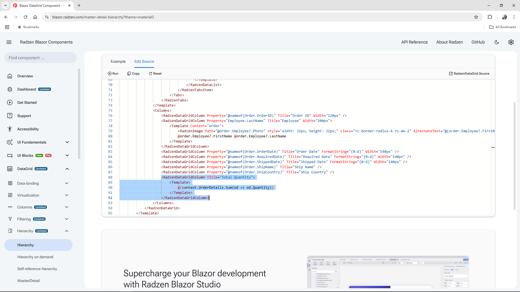Collapse the DataGrid section
This screenshot has width=520, height=292.
coord(67,169)
